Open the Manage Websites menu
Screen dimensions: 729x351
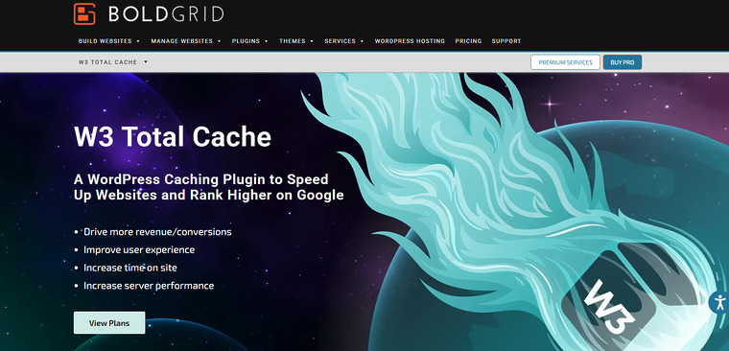click(182, 41)
